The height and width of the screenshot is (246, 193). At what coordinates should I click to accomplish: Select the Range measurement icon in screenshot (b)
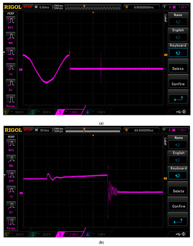pyautogui.click(x=11, y=222)
